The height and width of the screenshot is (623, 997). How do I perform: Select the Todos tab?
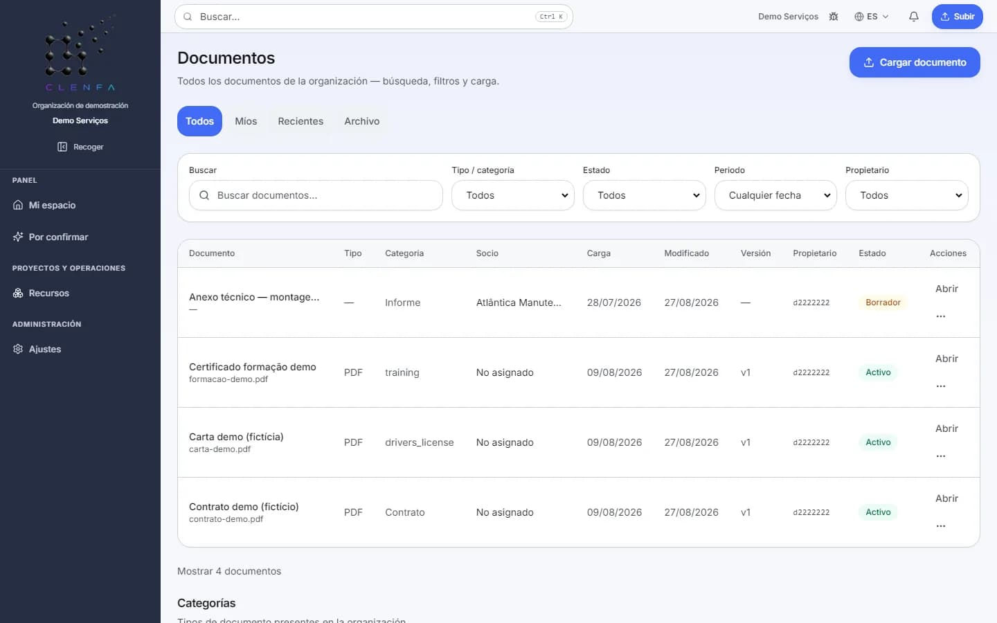point(199,121)
